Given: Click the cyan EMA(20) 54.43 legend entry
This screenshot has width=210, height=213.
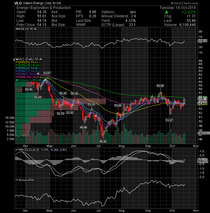Looking at the screenshot, I should (x=27, y=68).
